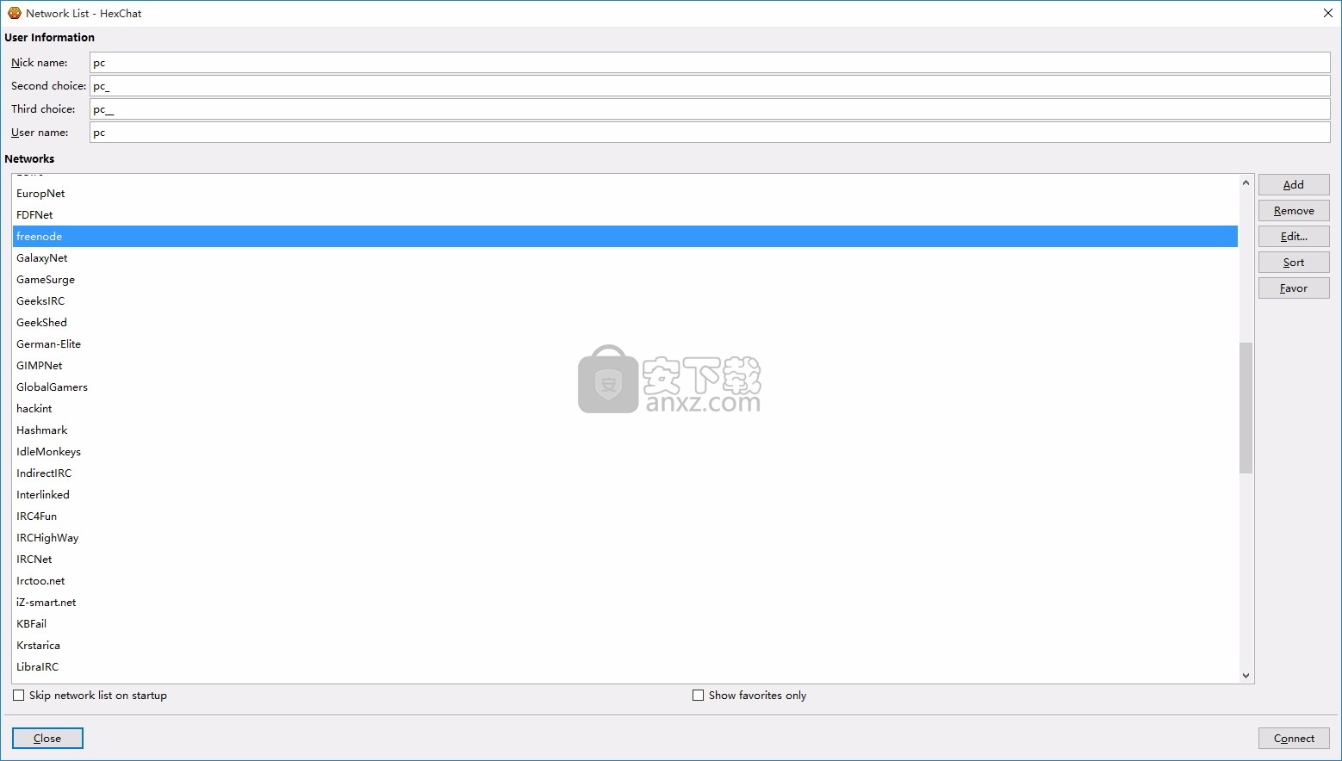This screenshot has height=761, width=1342.
Task: Click the Close button at bottom
Action: click(47, 738)
